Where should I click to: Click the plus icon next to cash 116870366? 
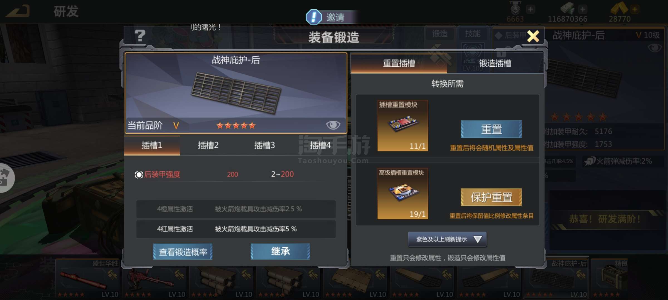click(x=583, y=9)
